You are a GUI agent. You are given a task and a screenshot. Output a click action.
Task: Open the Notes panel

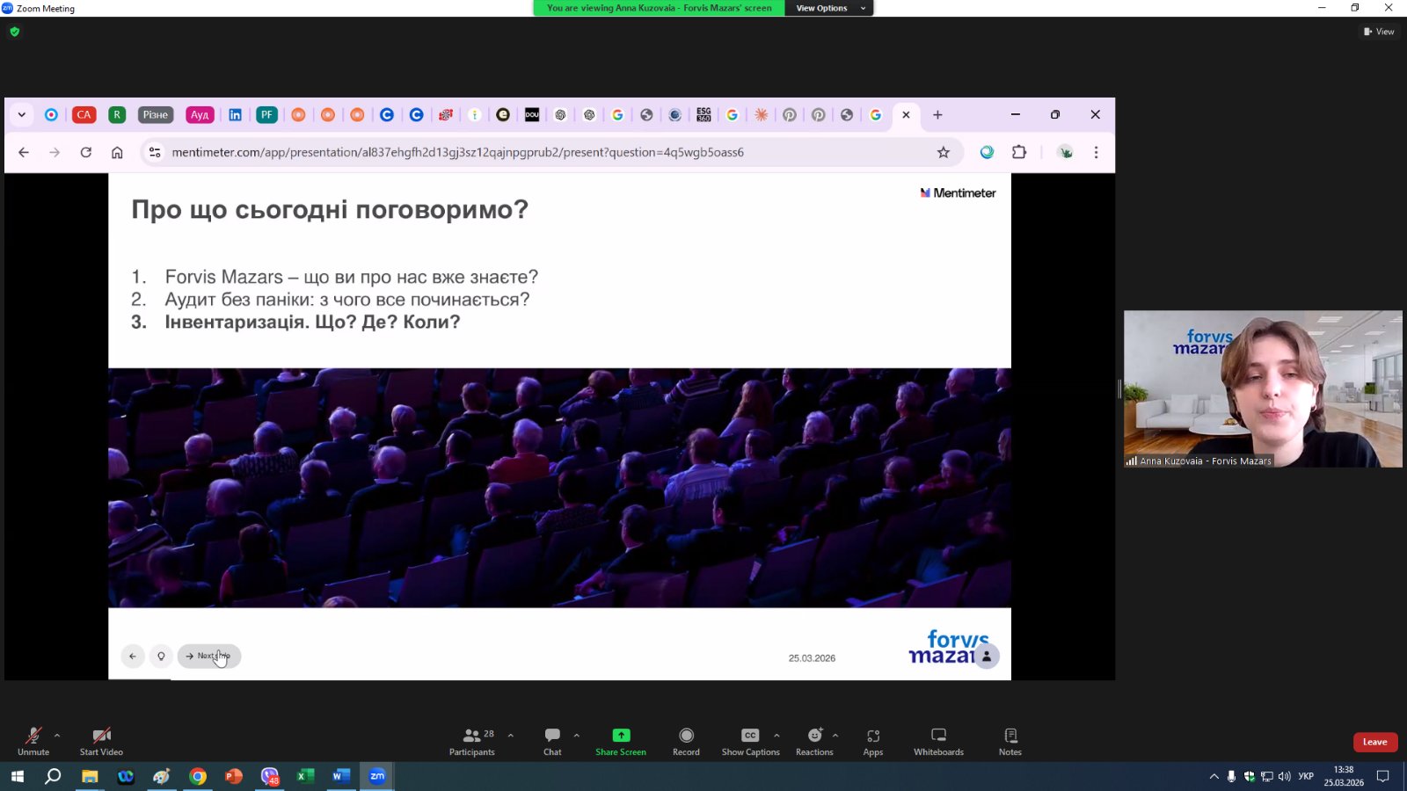(x=1010, y=741)
